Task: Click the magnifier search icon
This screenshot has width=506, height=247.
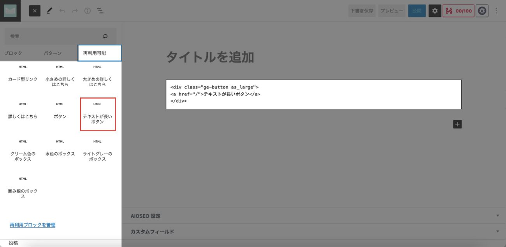Action: [x=105, y=36]
